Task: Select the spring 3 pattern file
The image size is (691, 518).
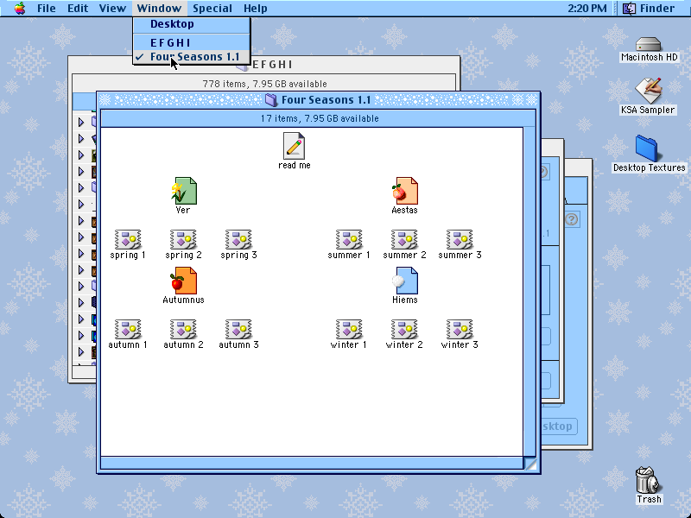Action: point(238,244)
